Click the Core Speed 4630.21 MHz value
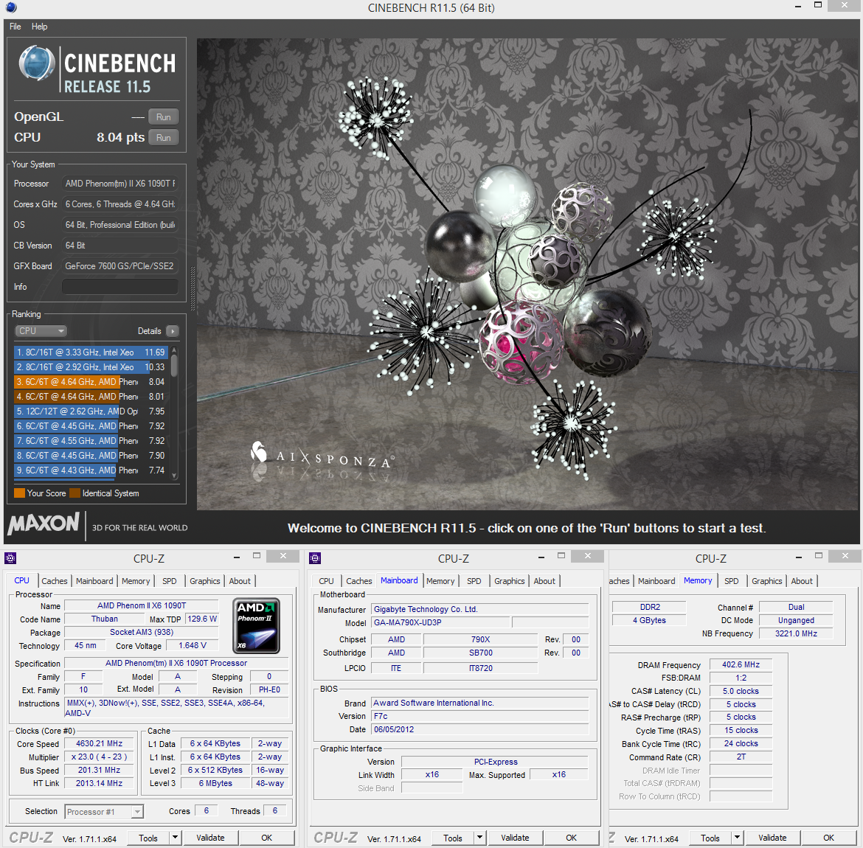The height and width of the screenshot is (848, 863). pyautogui.click(x=99, y=743)
